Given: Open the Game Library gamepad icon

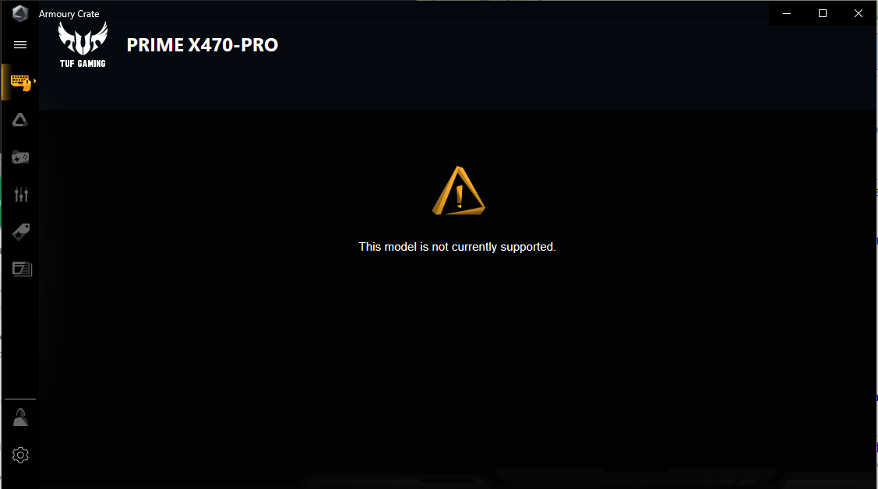Looking at the screenshot, I should click(21, 157).
